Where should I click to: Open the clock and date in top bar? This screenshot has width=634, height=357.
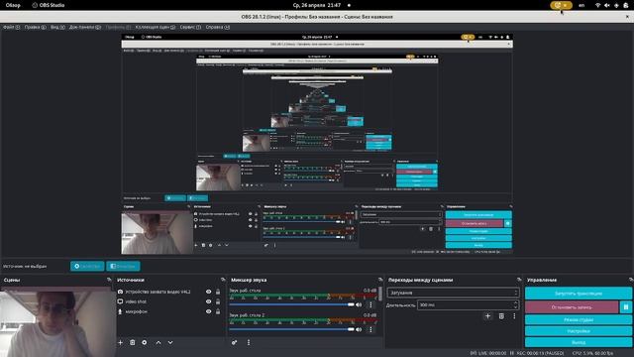point(317,5)
